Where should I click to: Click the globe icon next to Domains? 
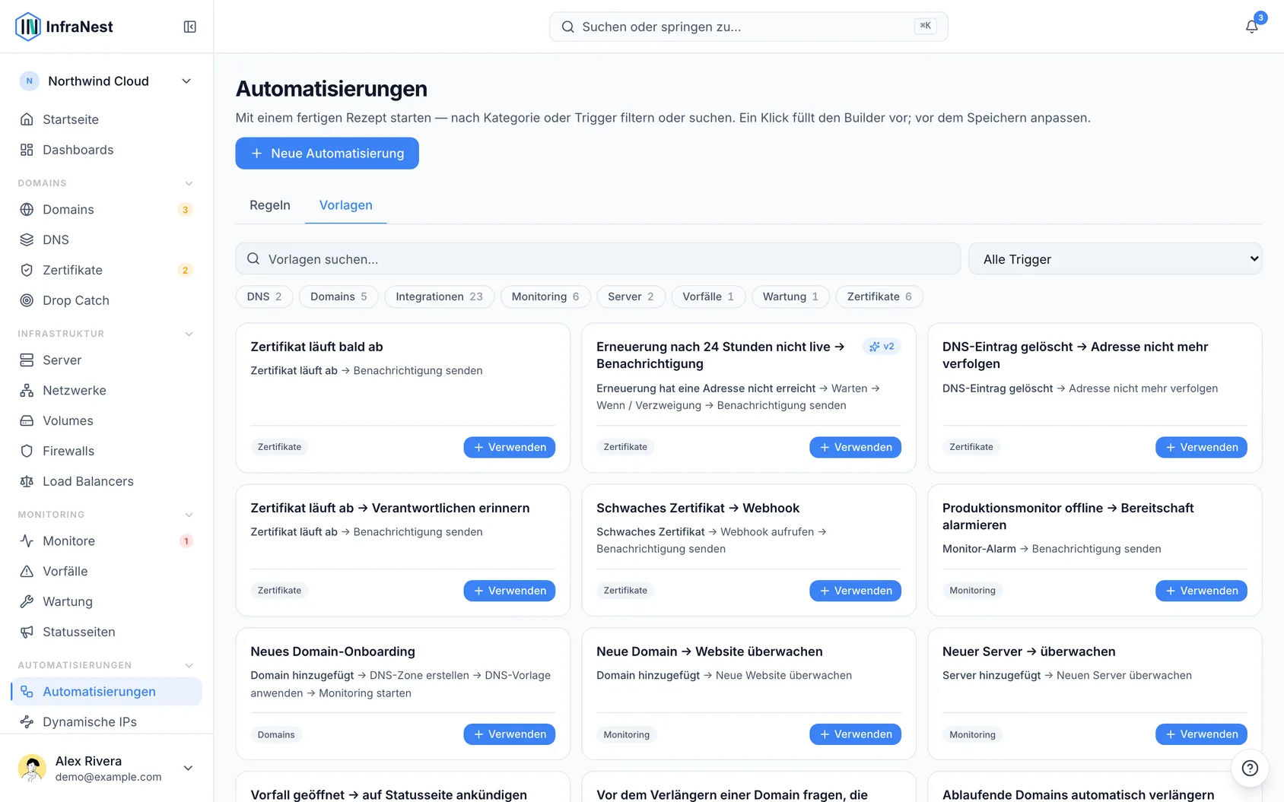[x=27, y=209]
